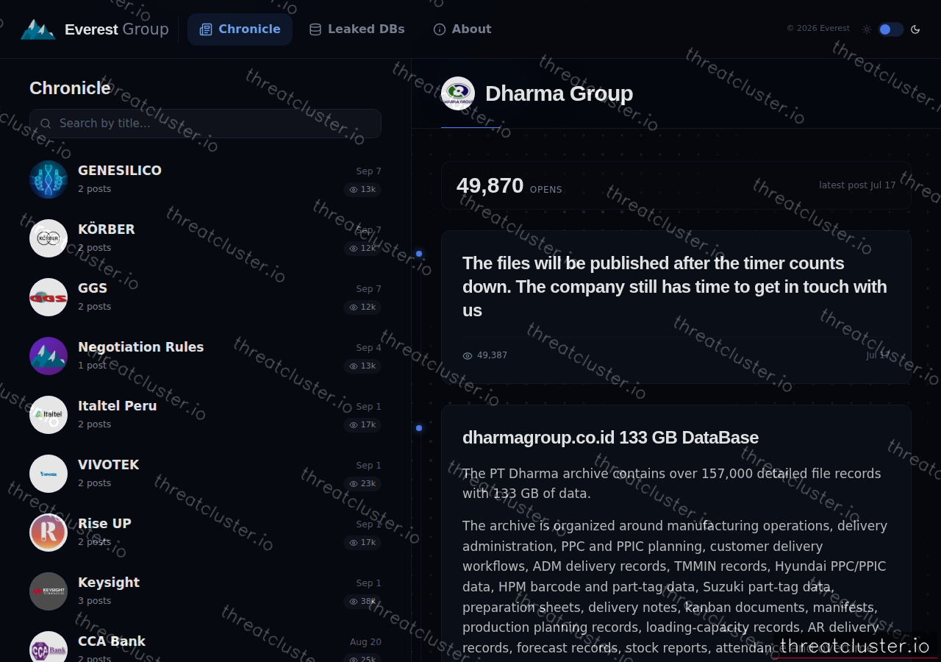
Task: Click the Rise UP logo avatar
Action: 49,533
